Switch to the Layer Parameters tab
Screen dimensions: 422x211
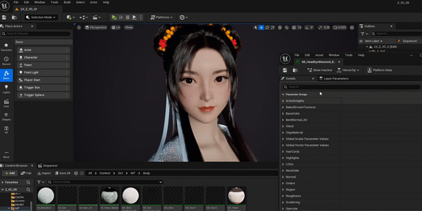tap(334, 79)
